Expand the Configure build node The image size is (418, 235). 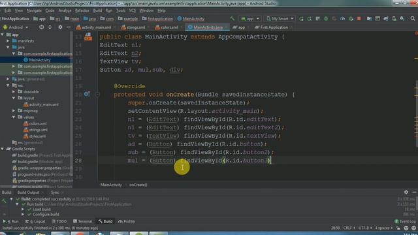24,215
